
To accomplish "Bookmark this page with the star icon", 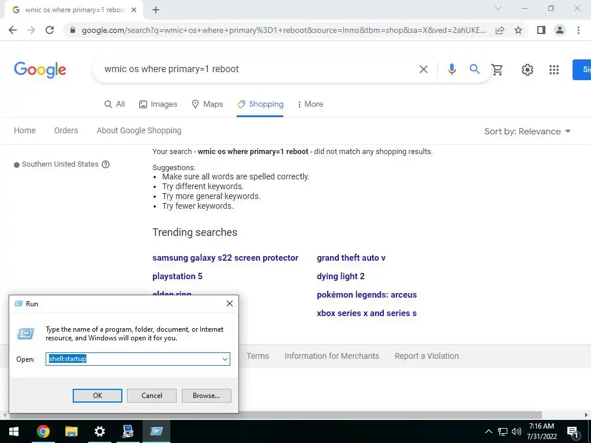I will click(518, 30).
